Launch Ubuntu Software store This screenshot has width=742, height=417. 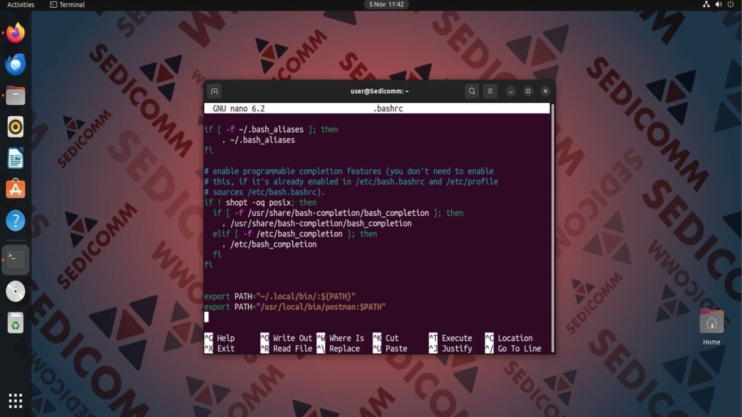[x=14, y=189]
